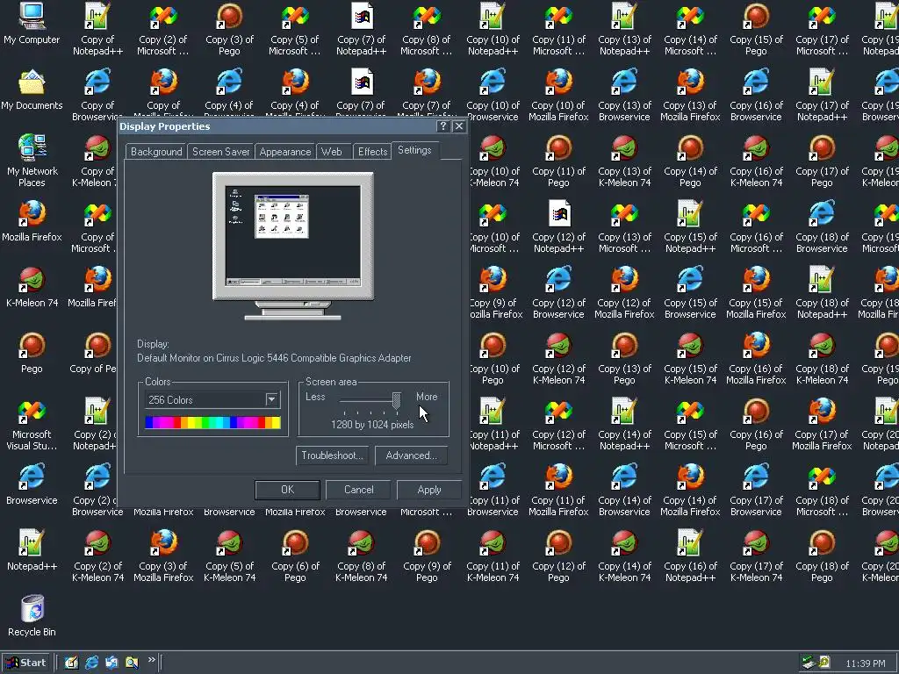Confirm with the OK button
Viewport: 899px width, 674px height.
click(x=287, y=490)
